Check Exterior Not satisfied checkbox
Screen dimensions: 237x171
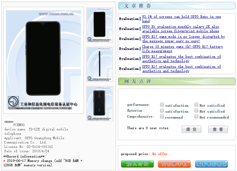pos(196,111)
